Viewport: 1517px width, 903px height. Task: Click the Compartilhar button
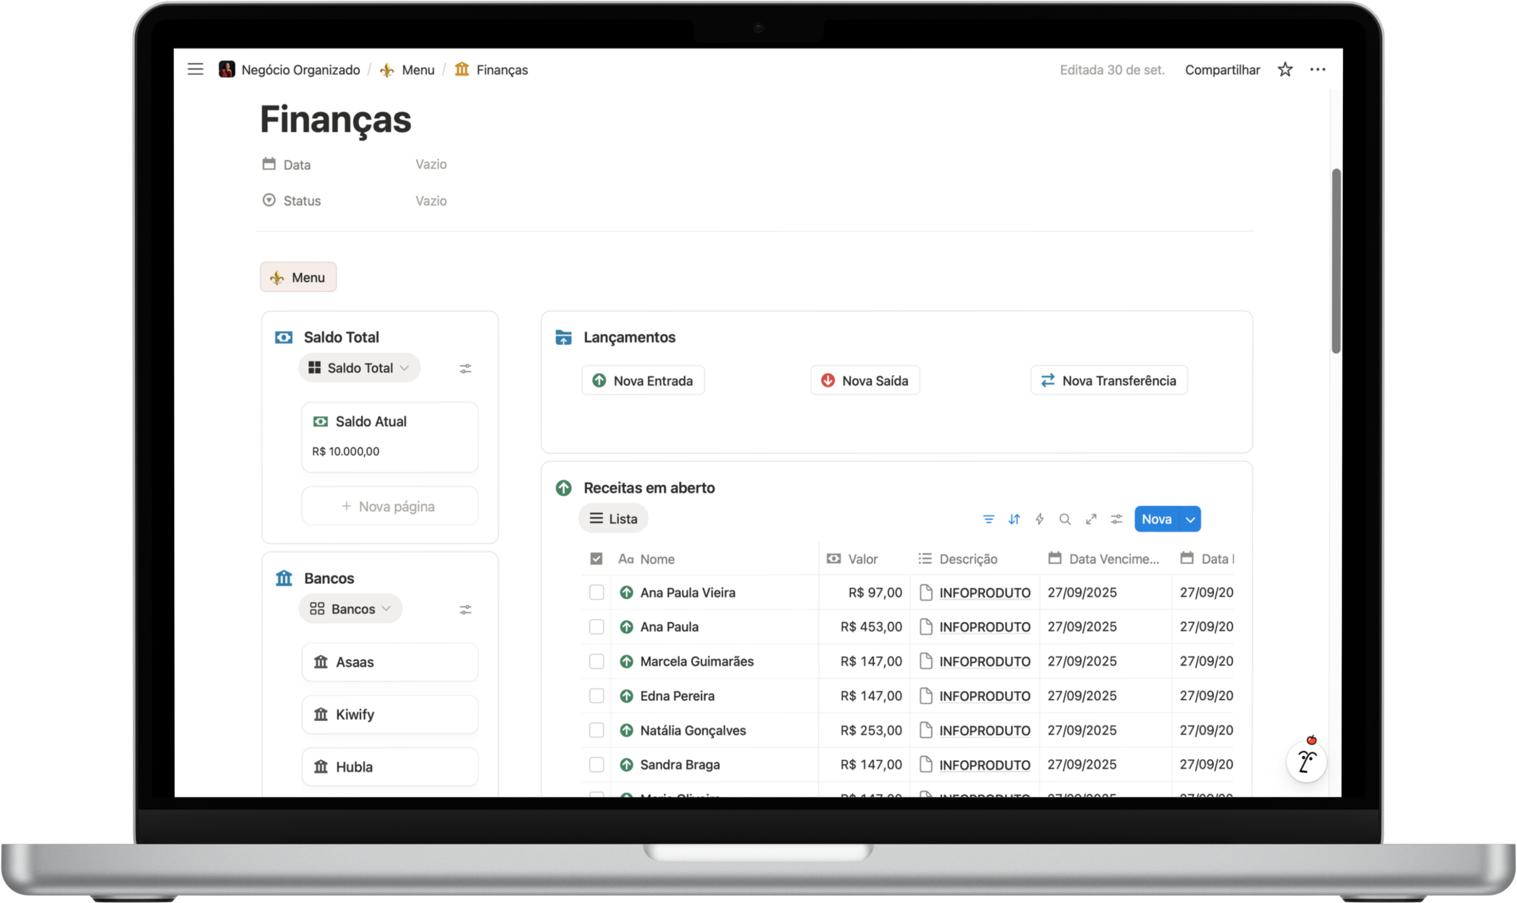coord(1222,70)
